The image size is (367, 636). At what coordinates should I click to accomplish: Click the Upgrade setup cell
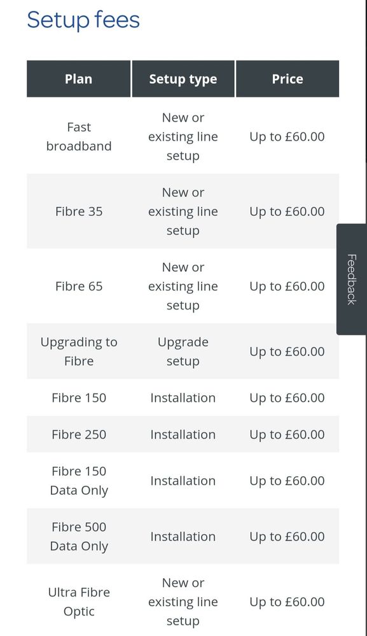(x=183, y=351)
